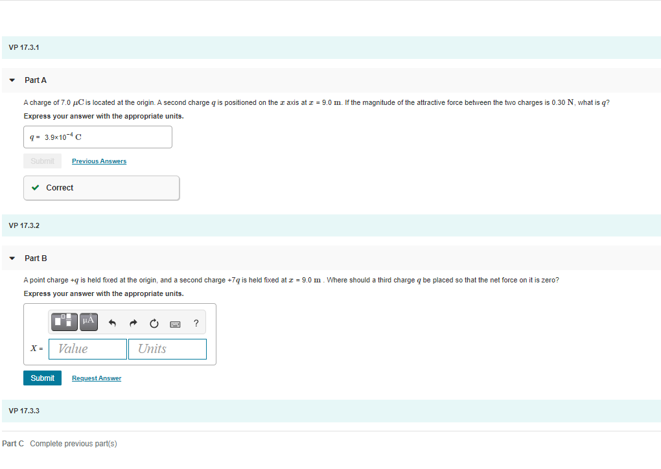
Task: Click Part A question text about 7.0 µC
Action: 317,102
